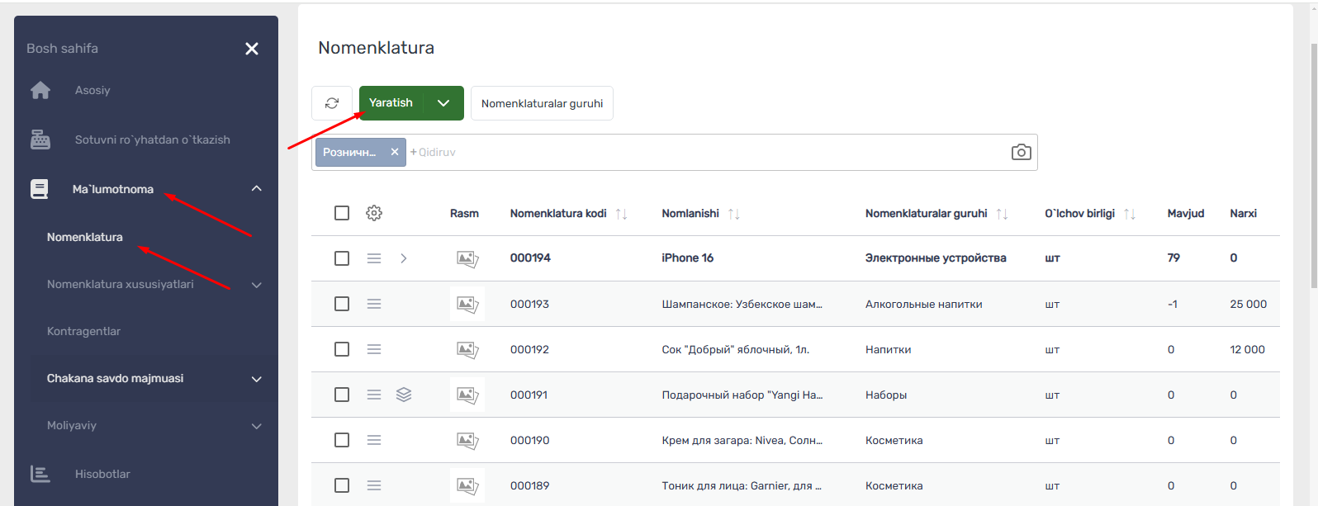Select Nomenklatura in the sidebar

[x=85, y=237]
